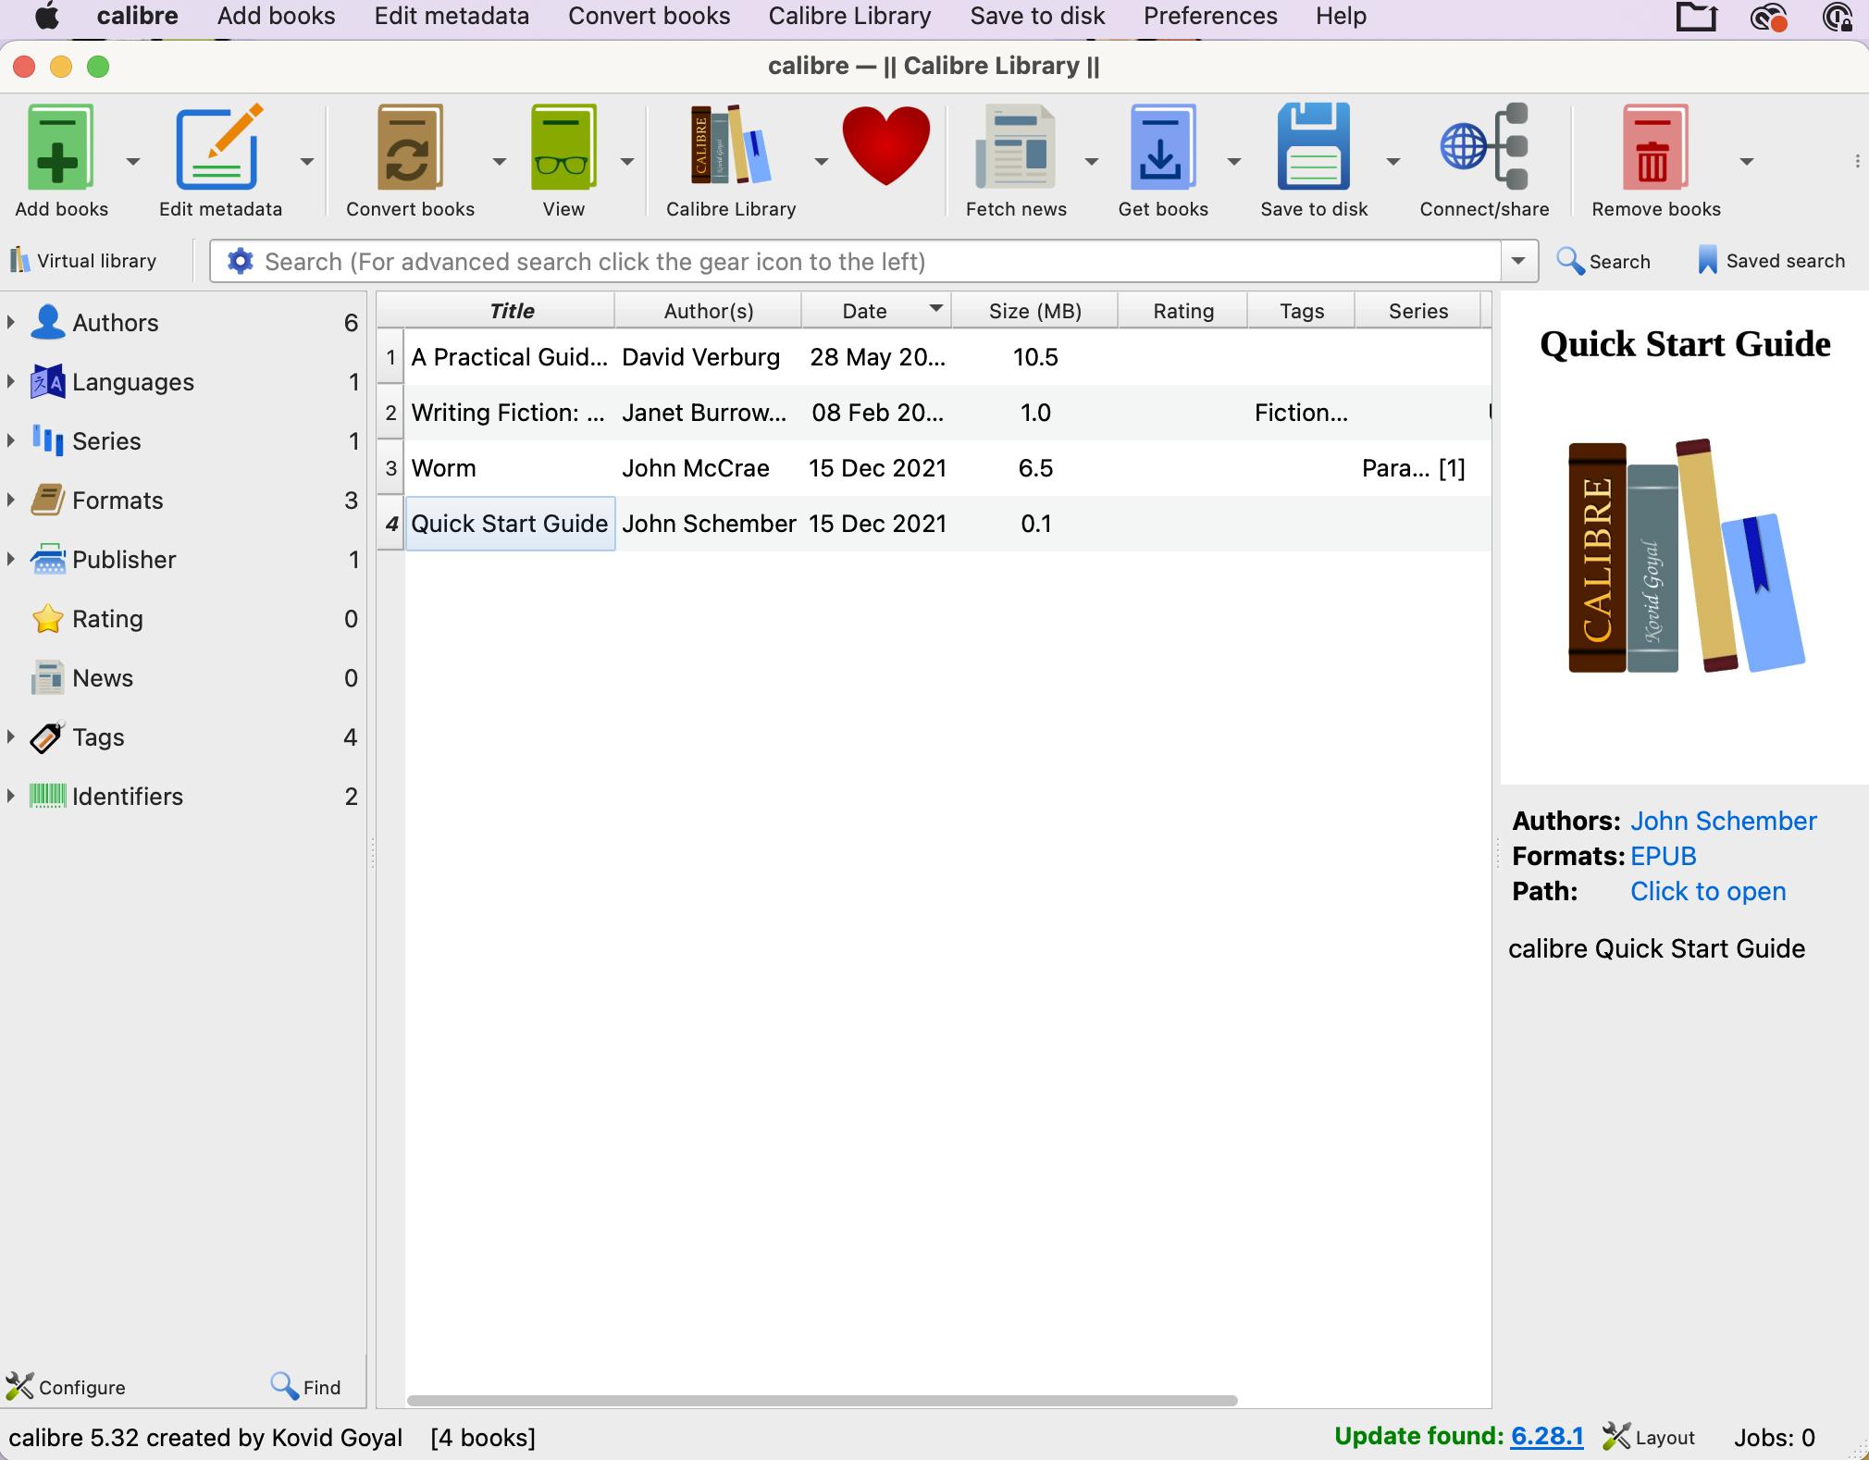Click the John Schember author link
1869x1460 pixels.
pos(1723,821)
